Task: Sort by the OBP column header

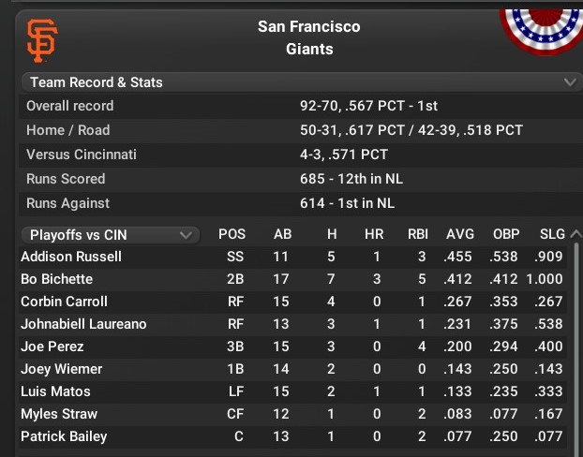Action: (506, 234)
